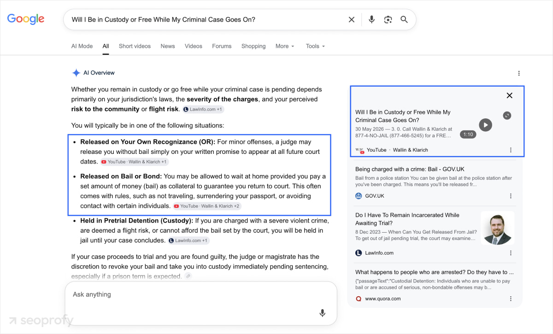The height and width of the screenshot is (334, 553).
Task: Click the magnifying glass search icon
Action: pyautogui.click(x=404, y=19)
